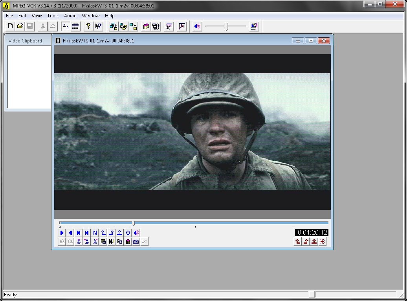This screenshot has width=407, height=301.
Task: Click the convert/refresh grid icon in toolbar
Action: [156, 26]
